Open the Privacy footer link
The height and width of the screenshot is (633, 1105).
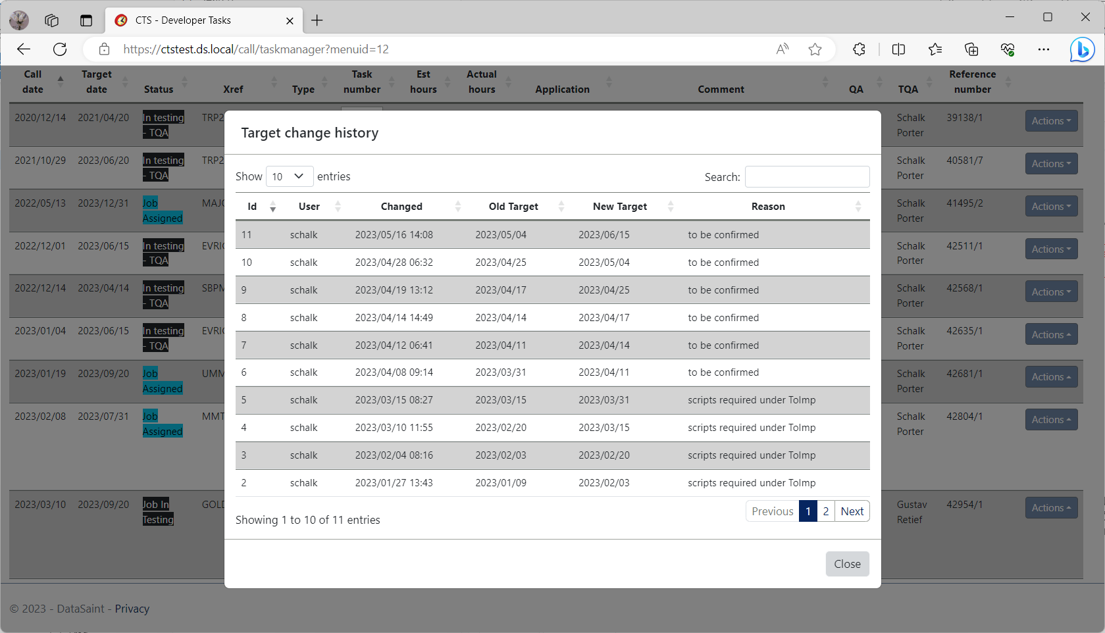(132, 609)
